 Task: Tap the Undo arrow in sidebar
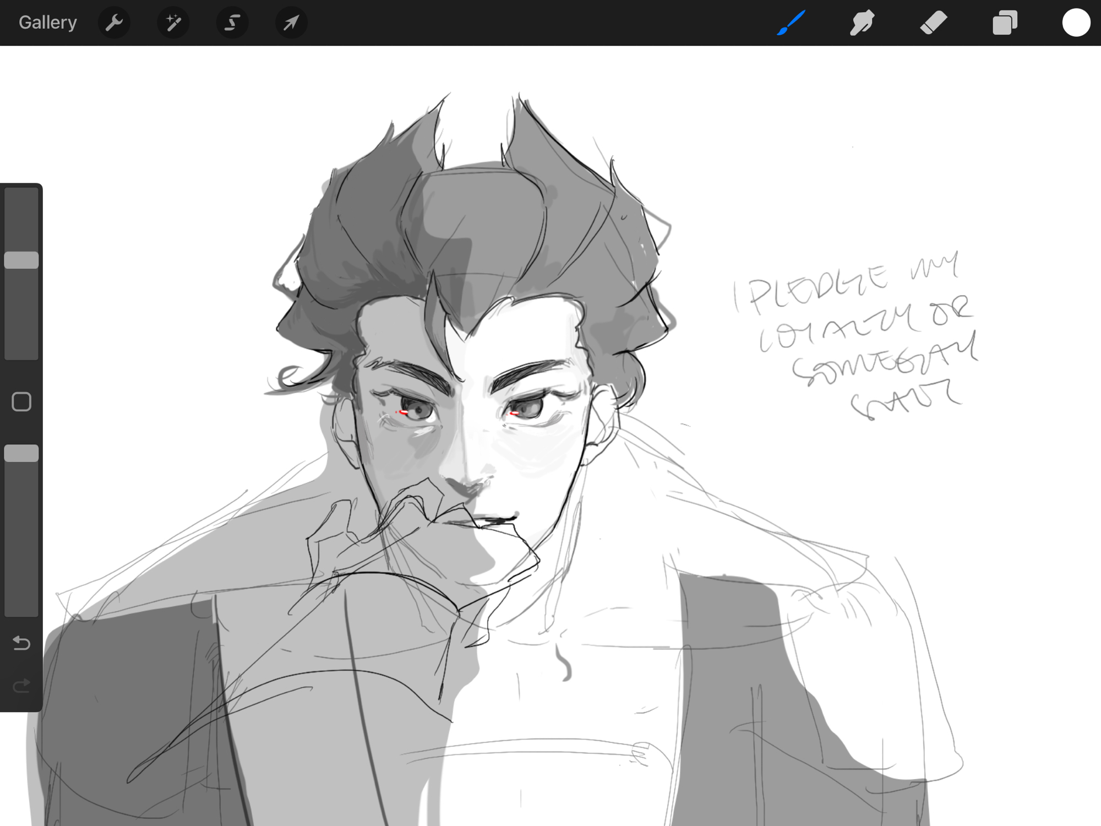[x=21, y=643]
